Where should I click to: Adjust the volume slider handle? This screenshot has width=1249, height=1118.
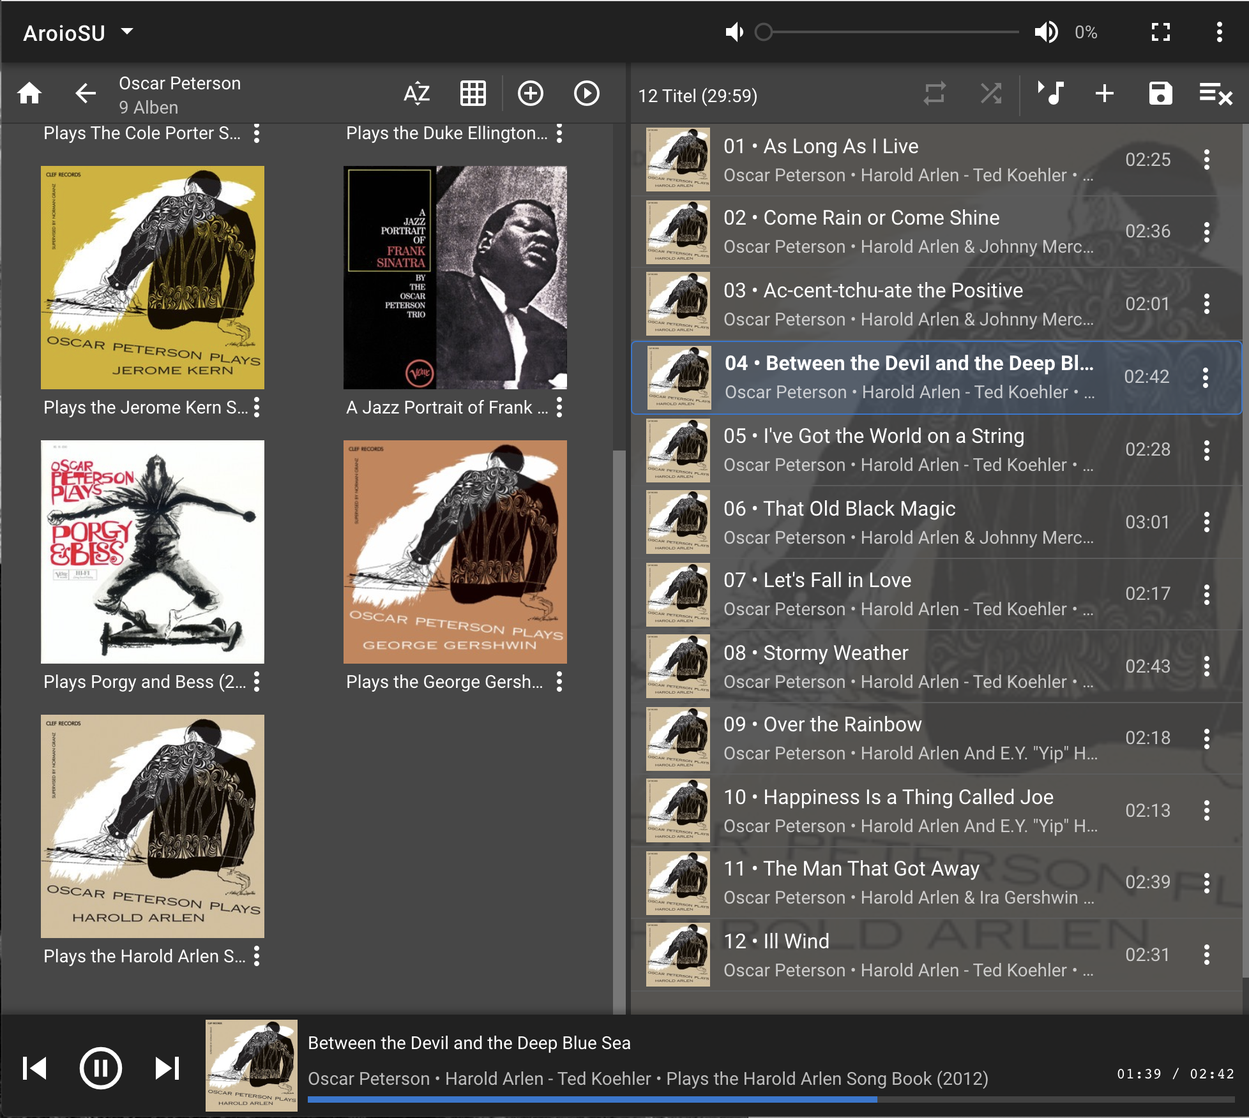(764, 32)
